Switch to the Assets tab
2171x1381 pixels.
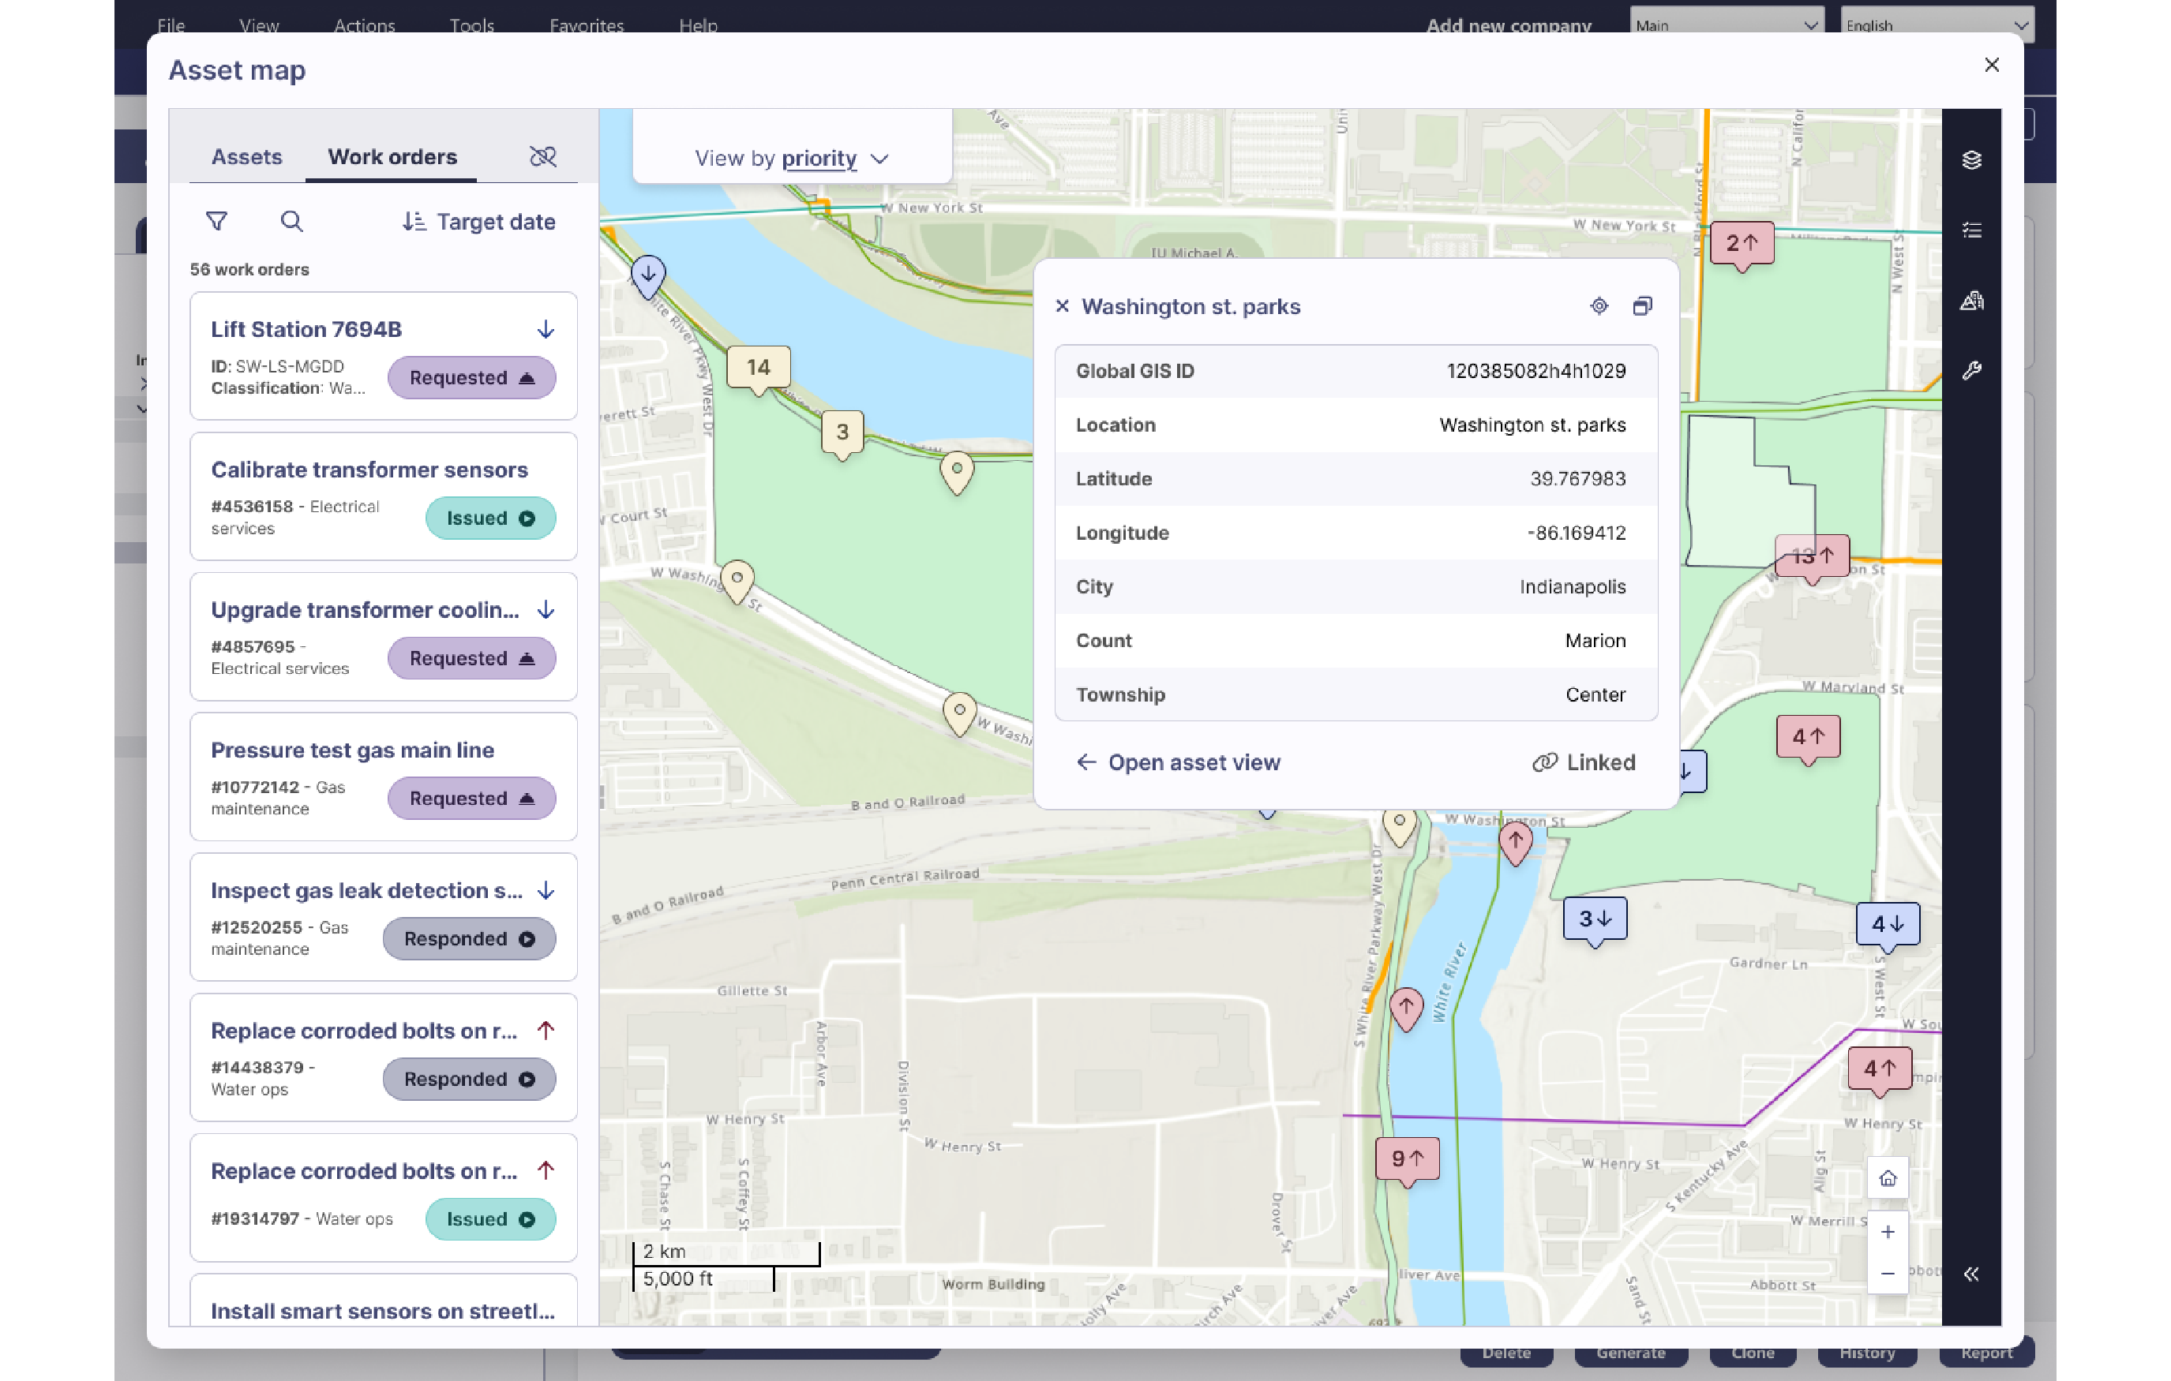(x=246, y=157)
